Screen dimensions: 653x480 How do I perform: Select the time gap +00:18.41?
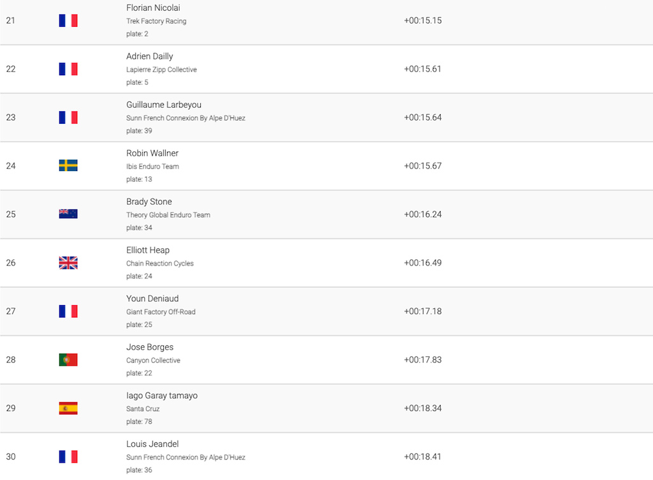(423, 456)
